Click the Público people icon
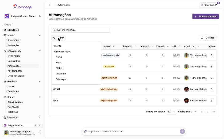The height and width of the screenshot is (139, 224). click(x=5, y=35)
